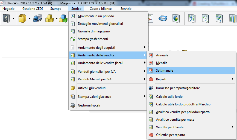Click the bar chart icon at toolbar's right end
The height and width of the screenshot is (140, 237).
pyautogui.click(x=233, y=19)
